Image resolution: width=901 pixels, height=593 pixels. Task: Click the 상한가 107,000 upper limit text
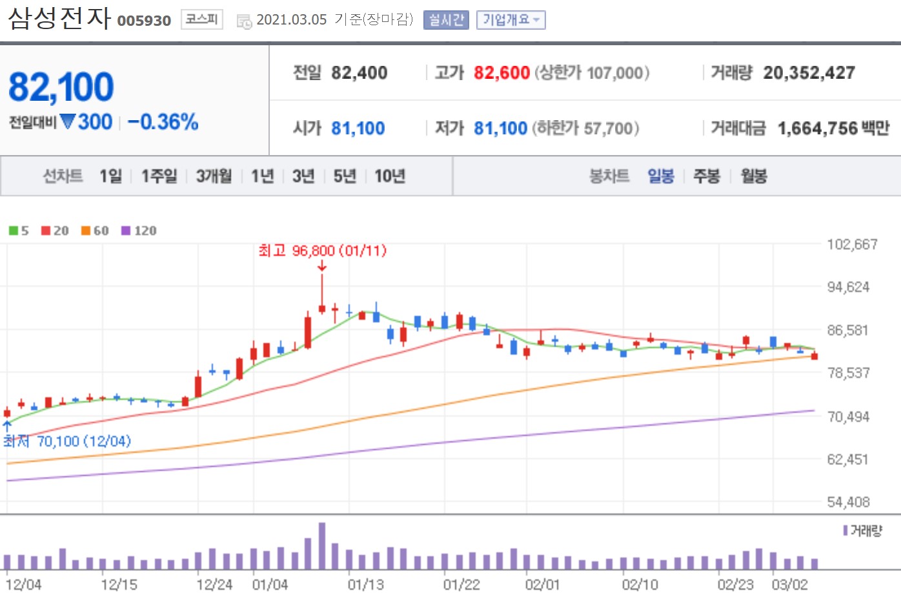[x=592, y=73]
